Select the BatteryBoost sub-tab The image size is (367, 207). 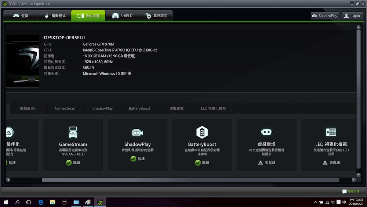(139, 108)
